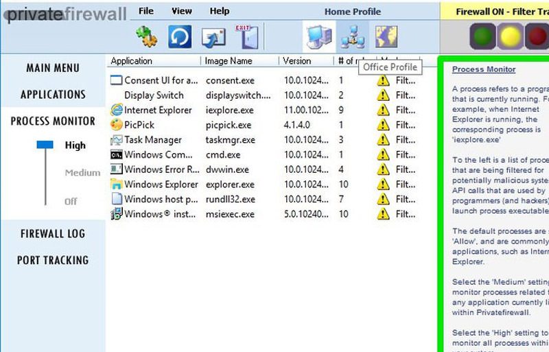Click the explorer.exe image name cell
This screenshot has width=549, height=352.
tap(230, 185)
